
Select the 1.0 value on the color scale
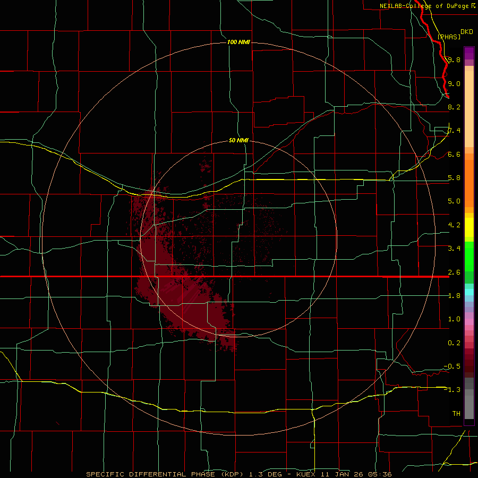coord(454,319)
